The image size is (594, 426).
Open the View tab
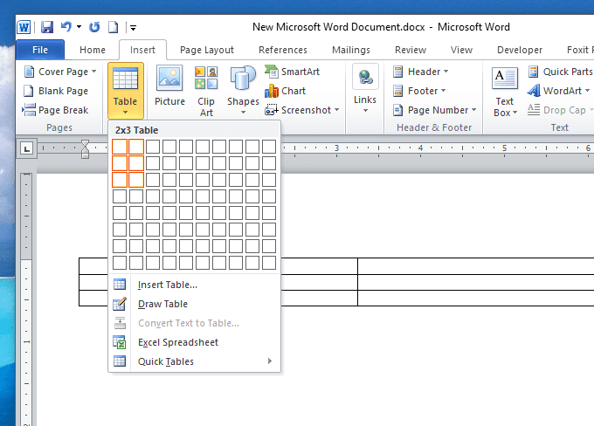click(461, 50)
